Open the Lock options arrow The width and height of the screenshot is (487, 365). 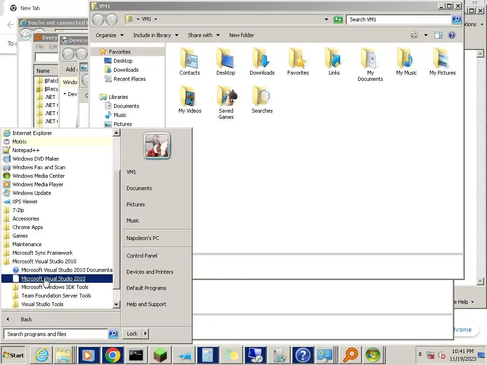145,334
